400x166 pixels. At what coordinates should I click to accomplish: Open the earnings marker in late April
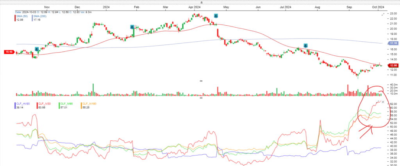[x=216, y=16]
